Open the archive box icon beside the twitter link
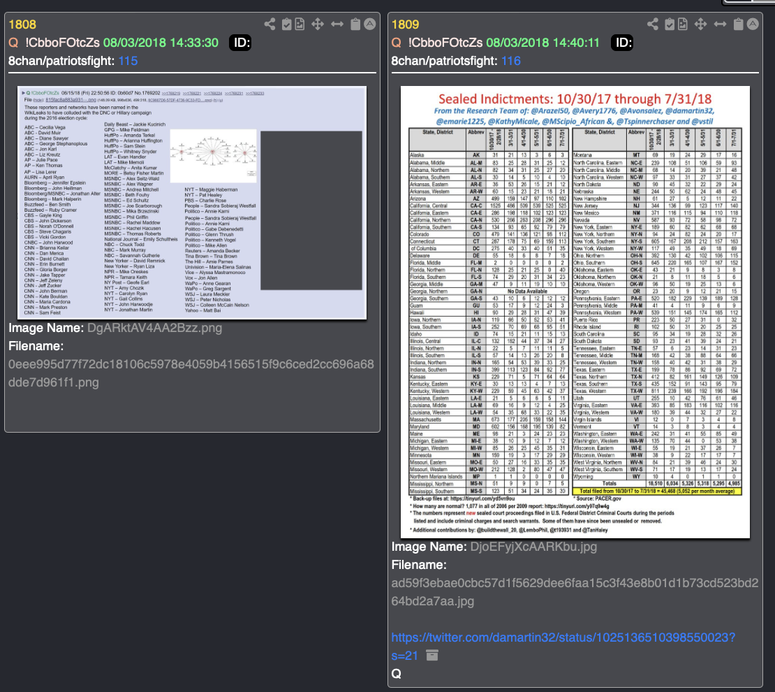The image size is (775, 692). tap(432, 656)
